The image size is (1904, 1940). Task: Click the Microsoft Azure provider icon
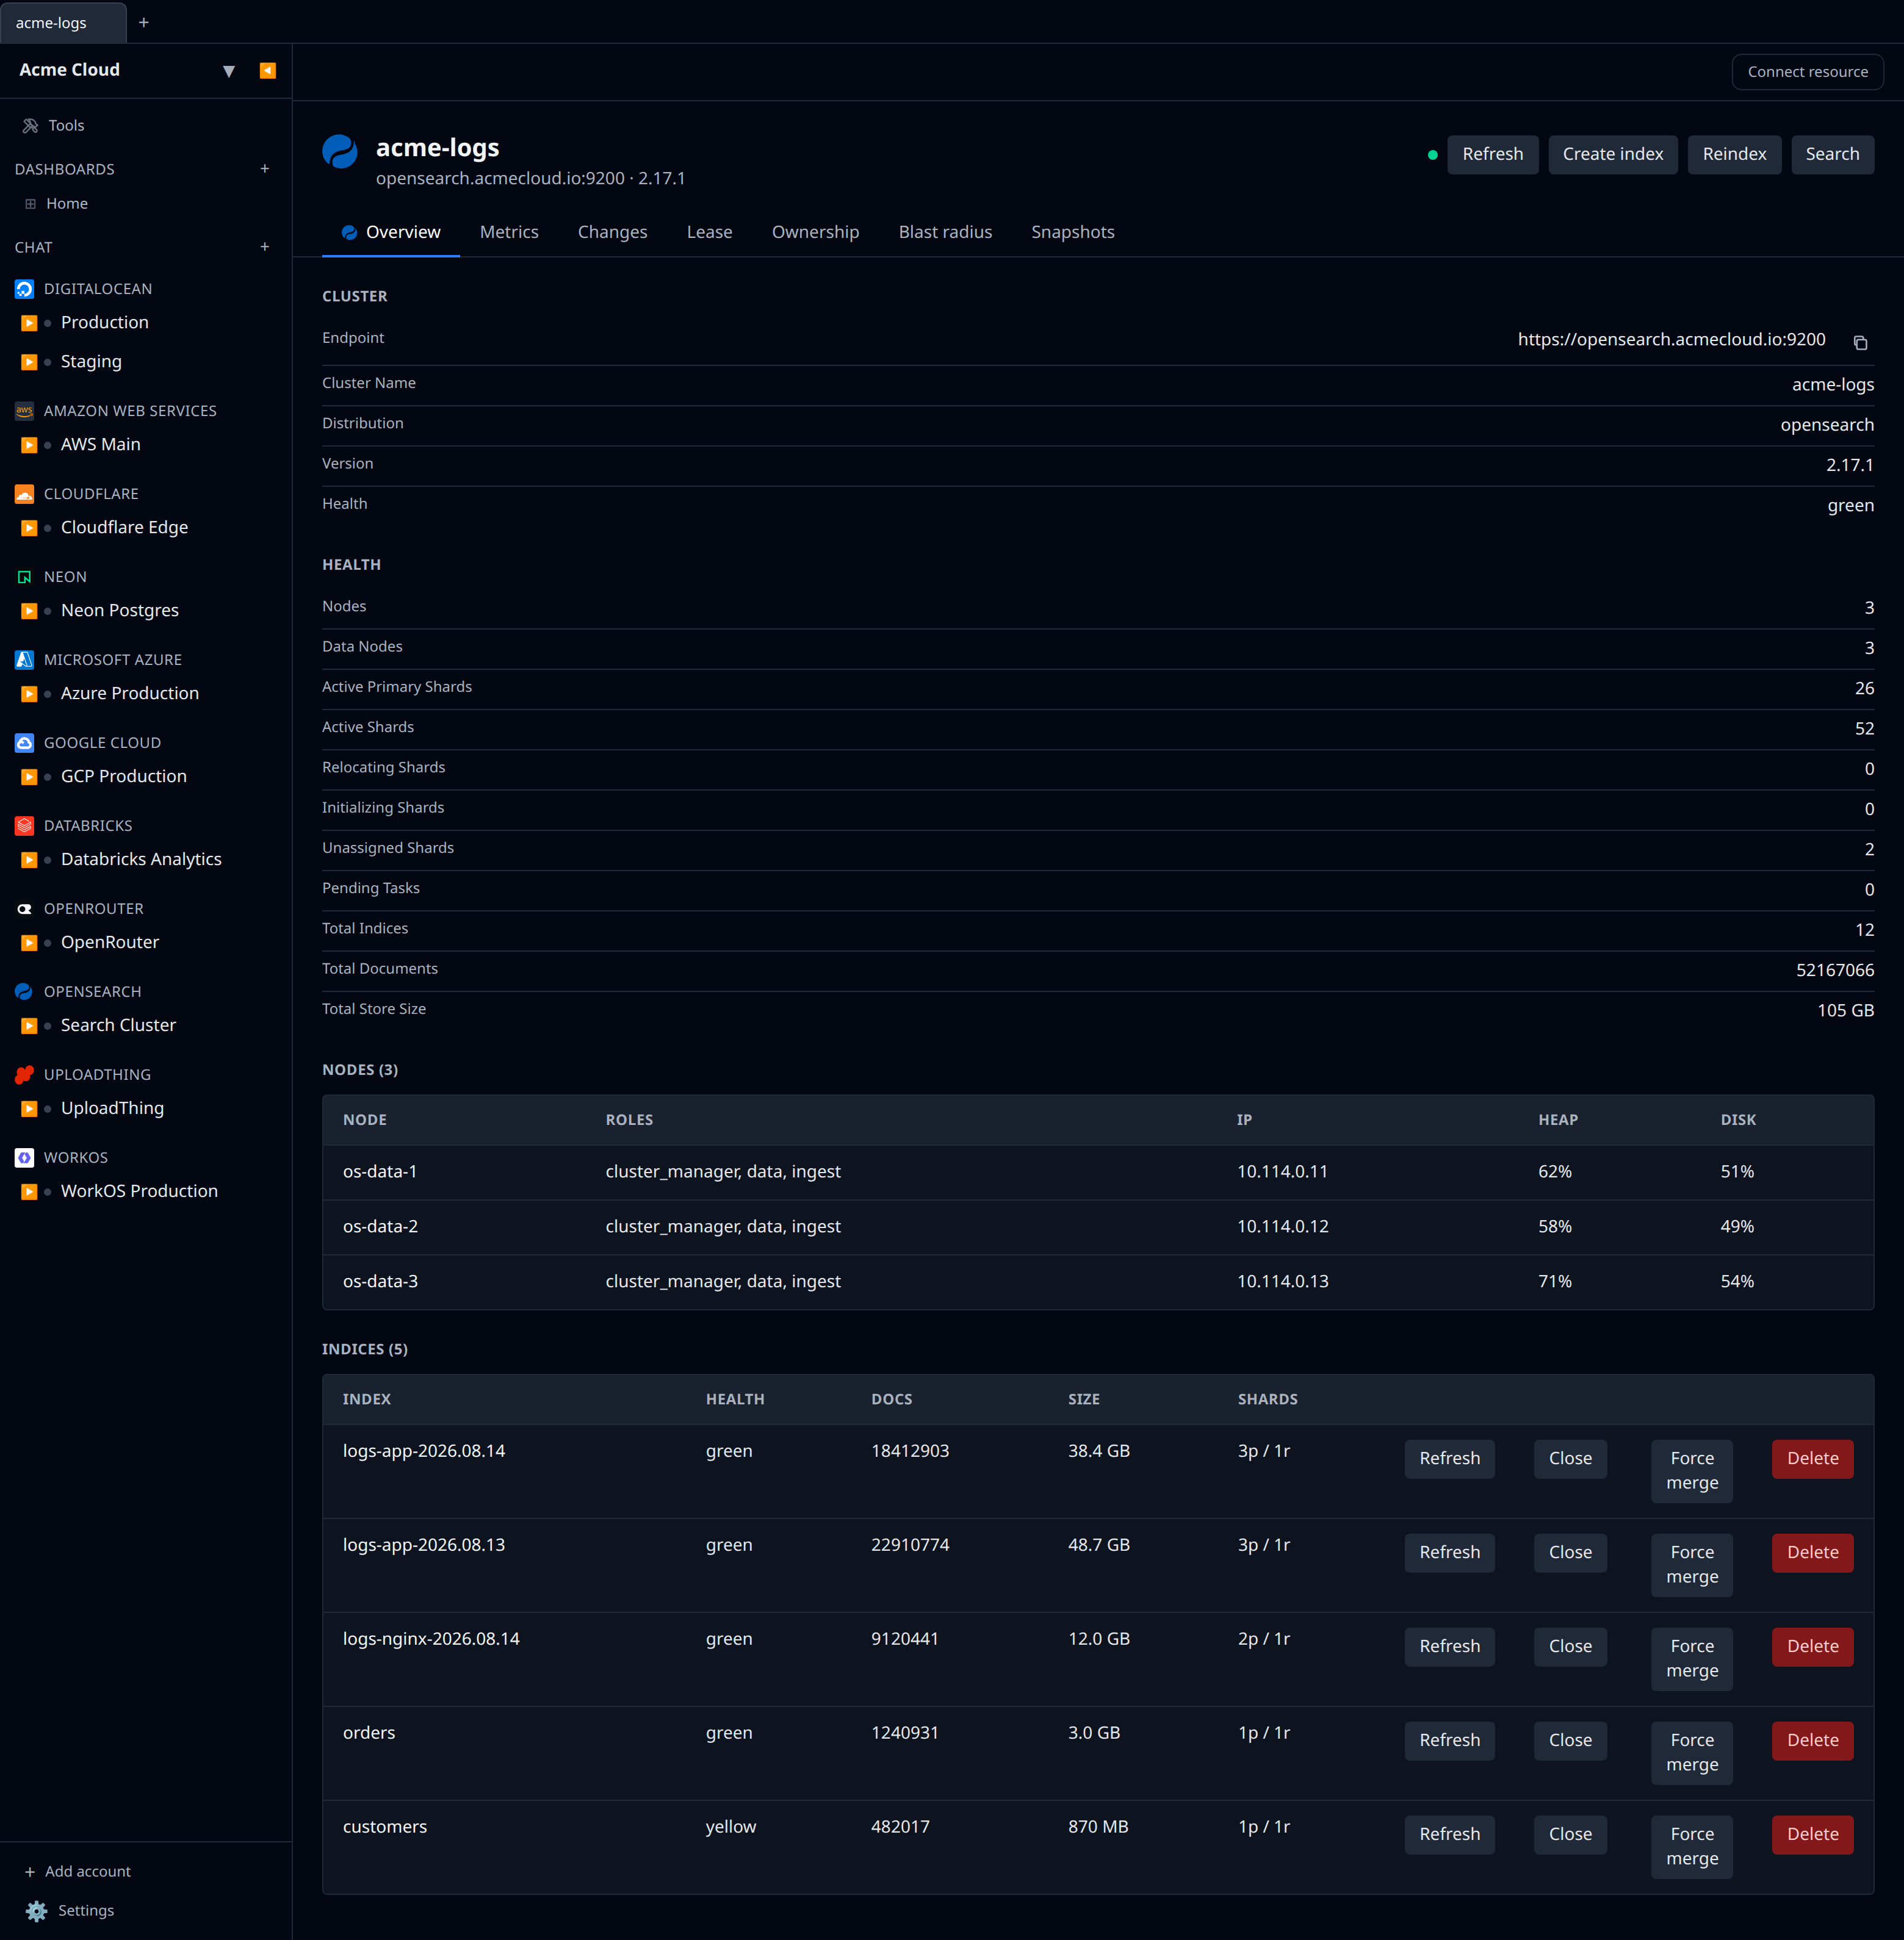pyautogui.click(x=25, y=659)
